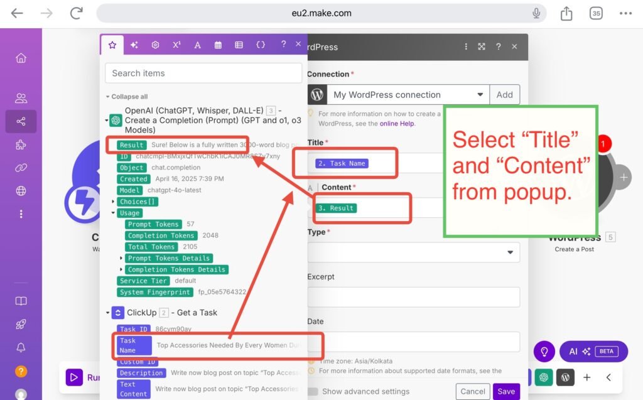The image size is (643, 400).
Task: Expand the Choices[] item
Action: [x=113, y=202]
